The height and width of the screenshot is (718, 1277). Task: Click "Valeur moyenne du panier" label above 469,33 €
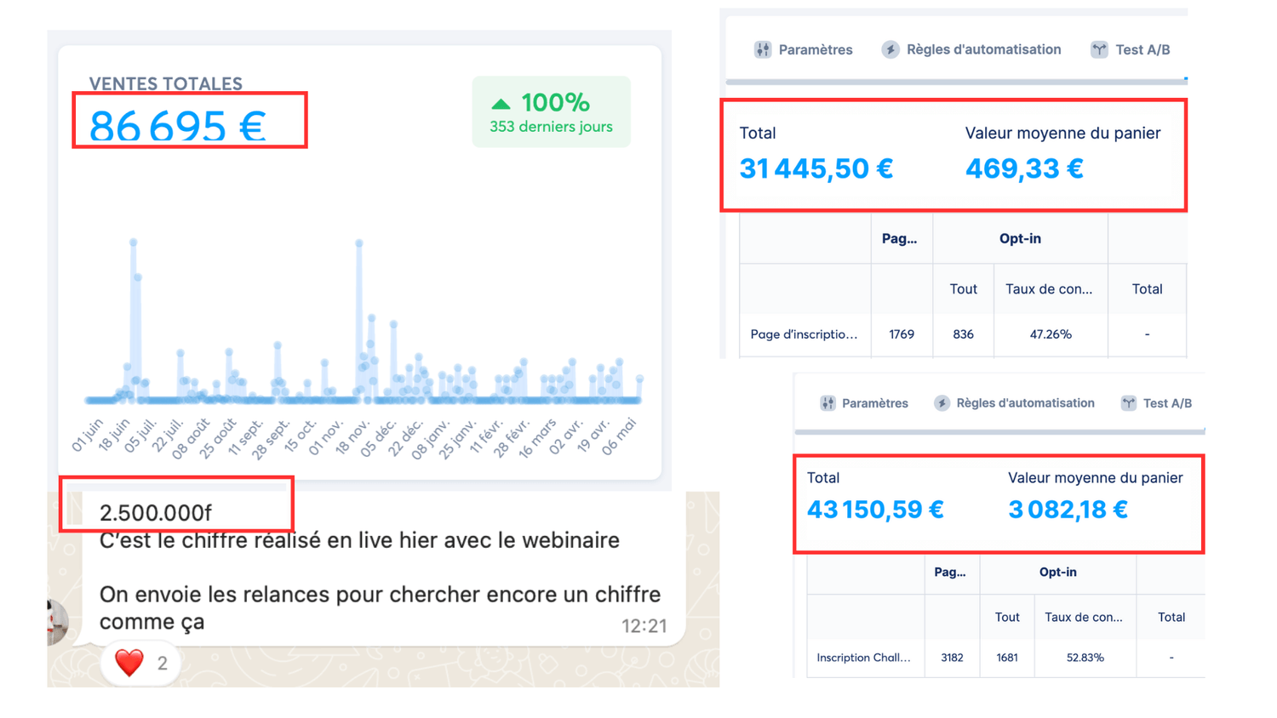(x=1062, y=133)
